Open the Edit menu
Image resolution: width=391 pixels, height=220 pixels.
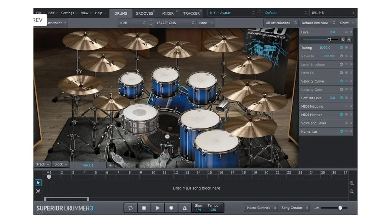pyautogui.click(x=53, y=13)
